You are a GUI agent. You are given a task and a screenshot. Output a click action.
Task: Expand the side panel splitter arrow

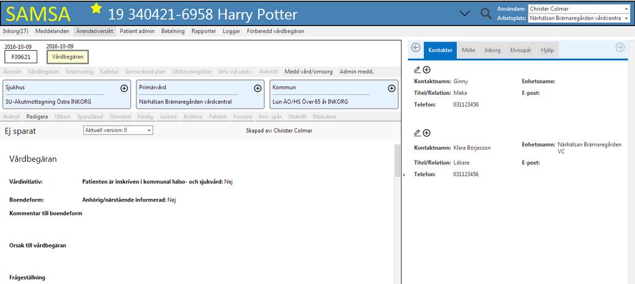(x=403, y=174)
